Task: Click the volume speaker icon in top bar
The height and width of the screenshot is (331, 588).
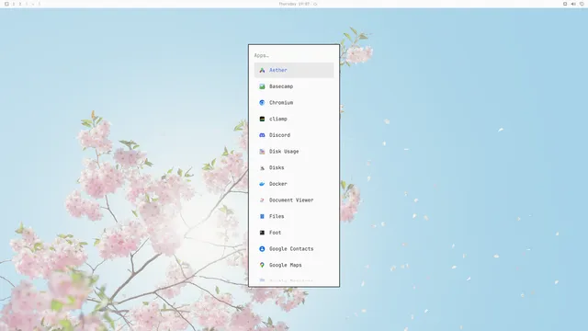Action: [x=573, y=4]
